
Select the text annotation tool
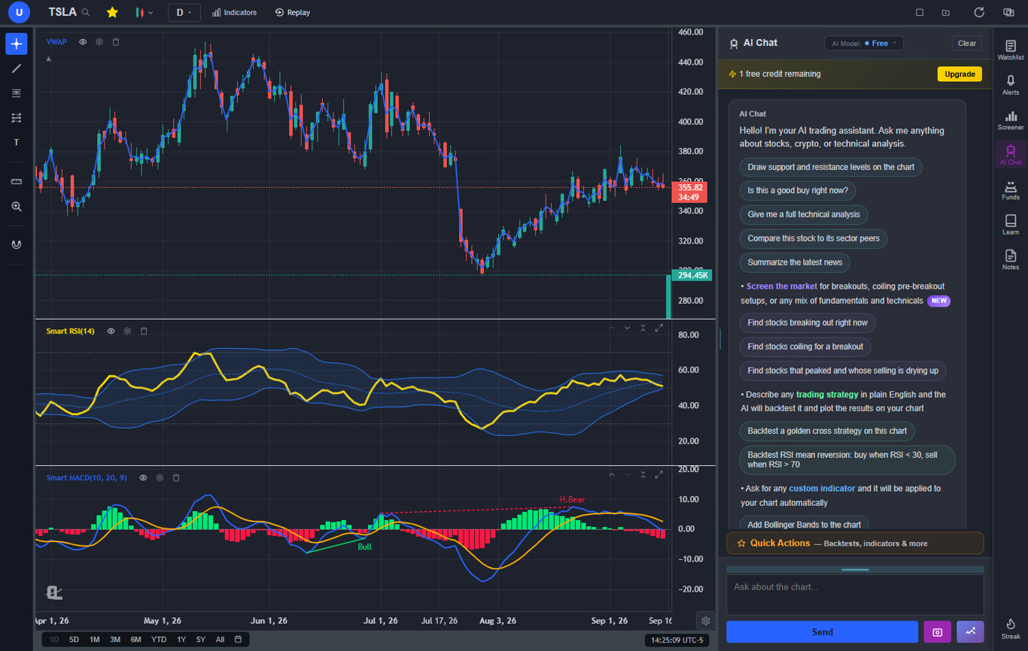(17, 142)
